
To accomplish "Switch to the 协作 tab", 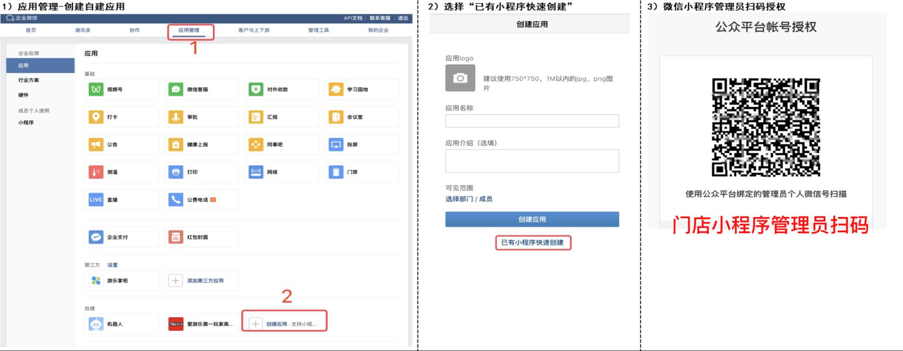I will coord(135,30).
